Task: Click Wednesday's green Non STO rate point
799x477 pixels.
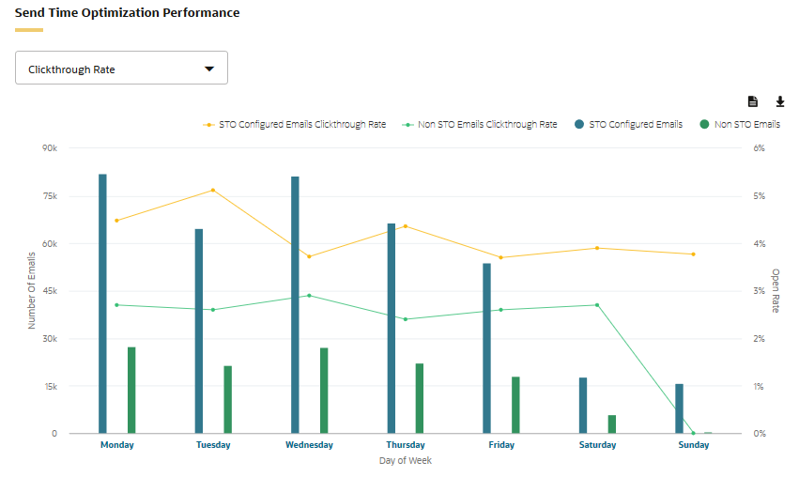Action: point(309,296)
